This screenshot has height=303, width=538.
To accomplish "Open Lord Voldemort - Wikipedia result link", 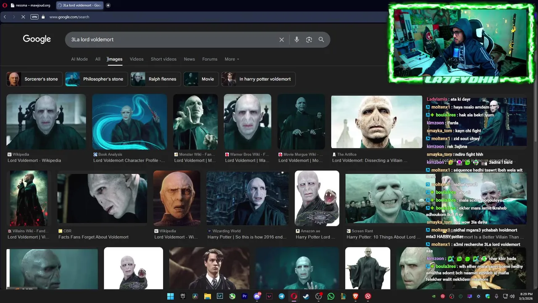I will point(34,160).
